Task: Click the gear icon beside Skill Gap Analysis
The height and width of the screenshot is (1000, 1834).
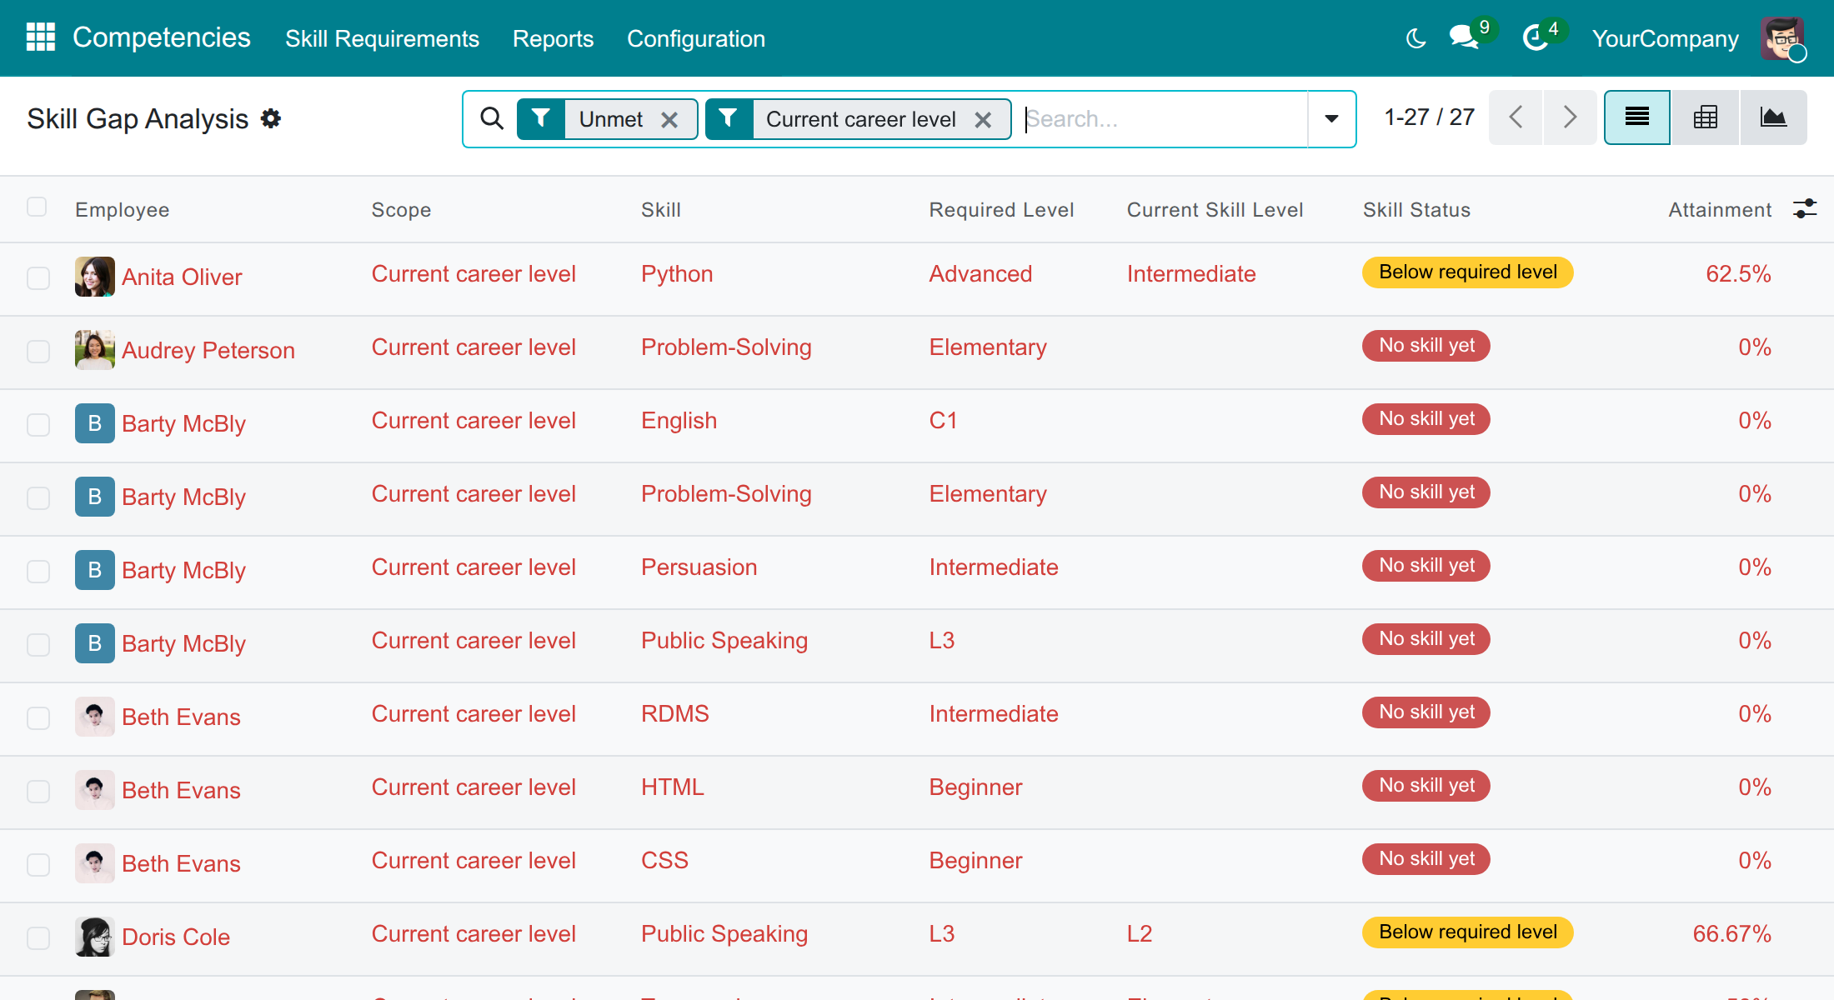Action: (271, 118)
